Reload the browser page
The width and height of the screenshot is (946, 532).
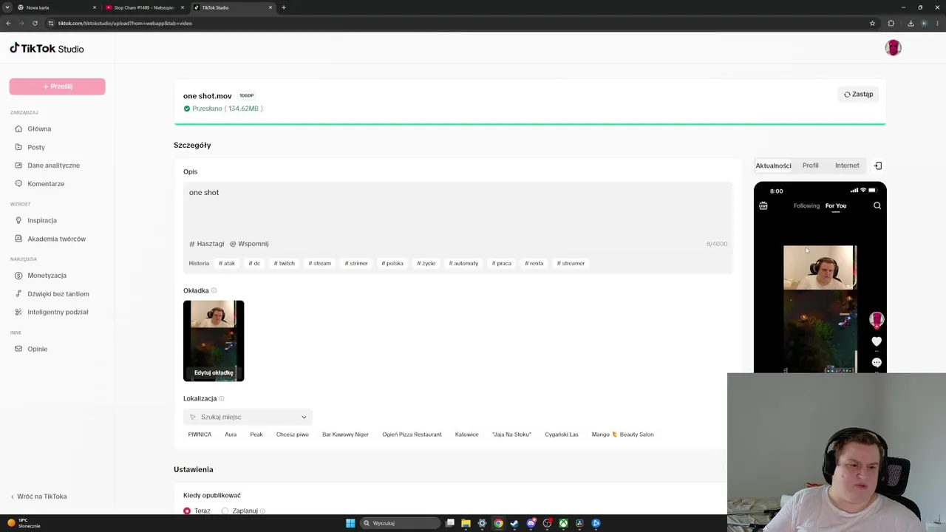pos(35,23)
